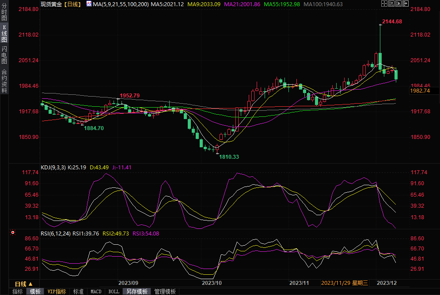This screenshot has height=295, width=440.
Task: Apply the 标准 template
Action: click(x=78, y=291)
